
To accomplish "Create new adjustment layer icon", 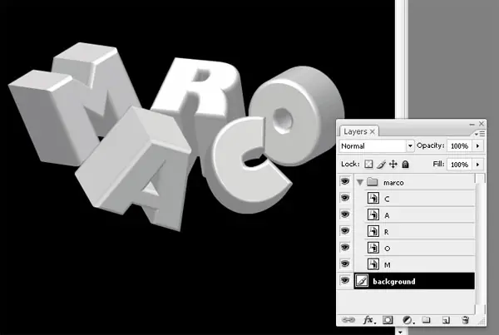I will point(408,319).
